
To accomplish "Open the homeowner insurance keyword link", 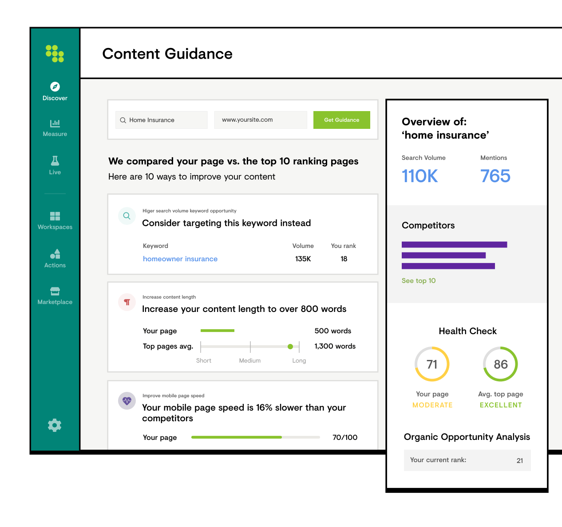I will tap(180, 259).
